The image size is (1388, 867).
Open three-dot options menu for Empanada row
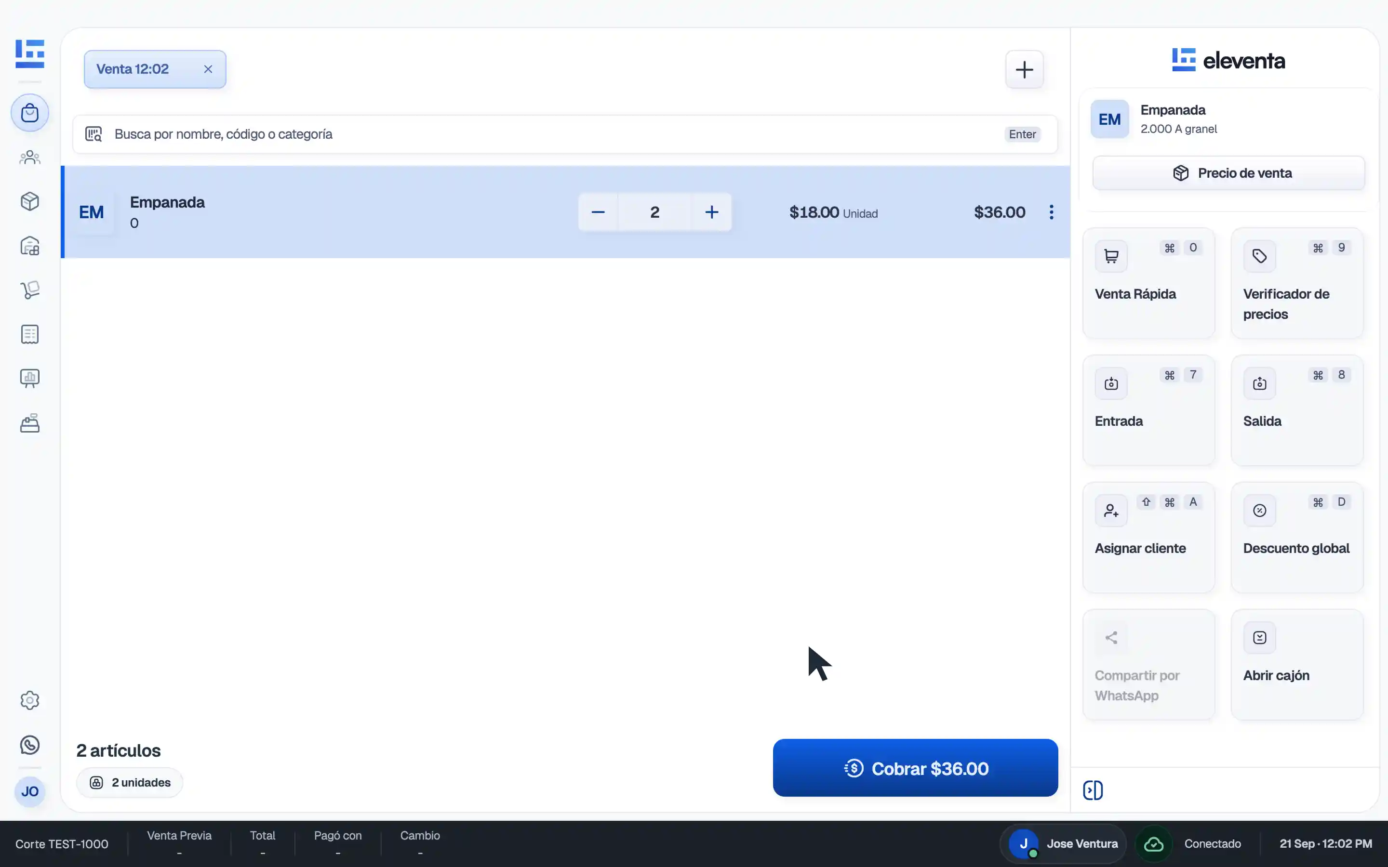(1051, 212)
